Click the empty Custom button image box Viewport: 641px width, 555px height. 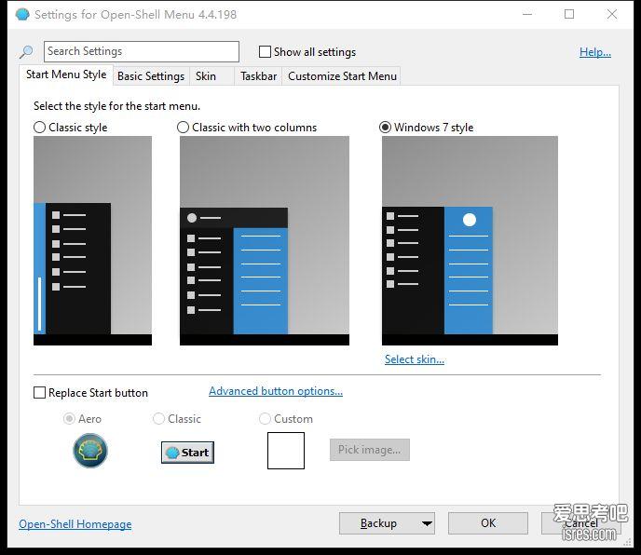[286, 451]
